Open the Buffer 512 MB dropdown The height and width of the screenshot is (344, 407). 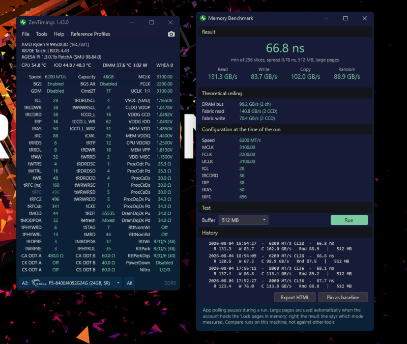(x=244, y=220)
